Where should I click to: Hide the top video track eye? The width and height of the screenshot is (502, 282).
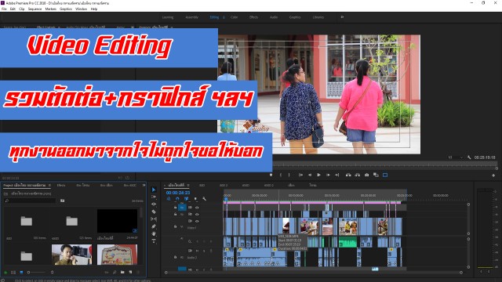197,208
